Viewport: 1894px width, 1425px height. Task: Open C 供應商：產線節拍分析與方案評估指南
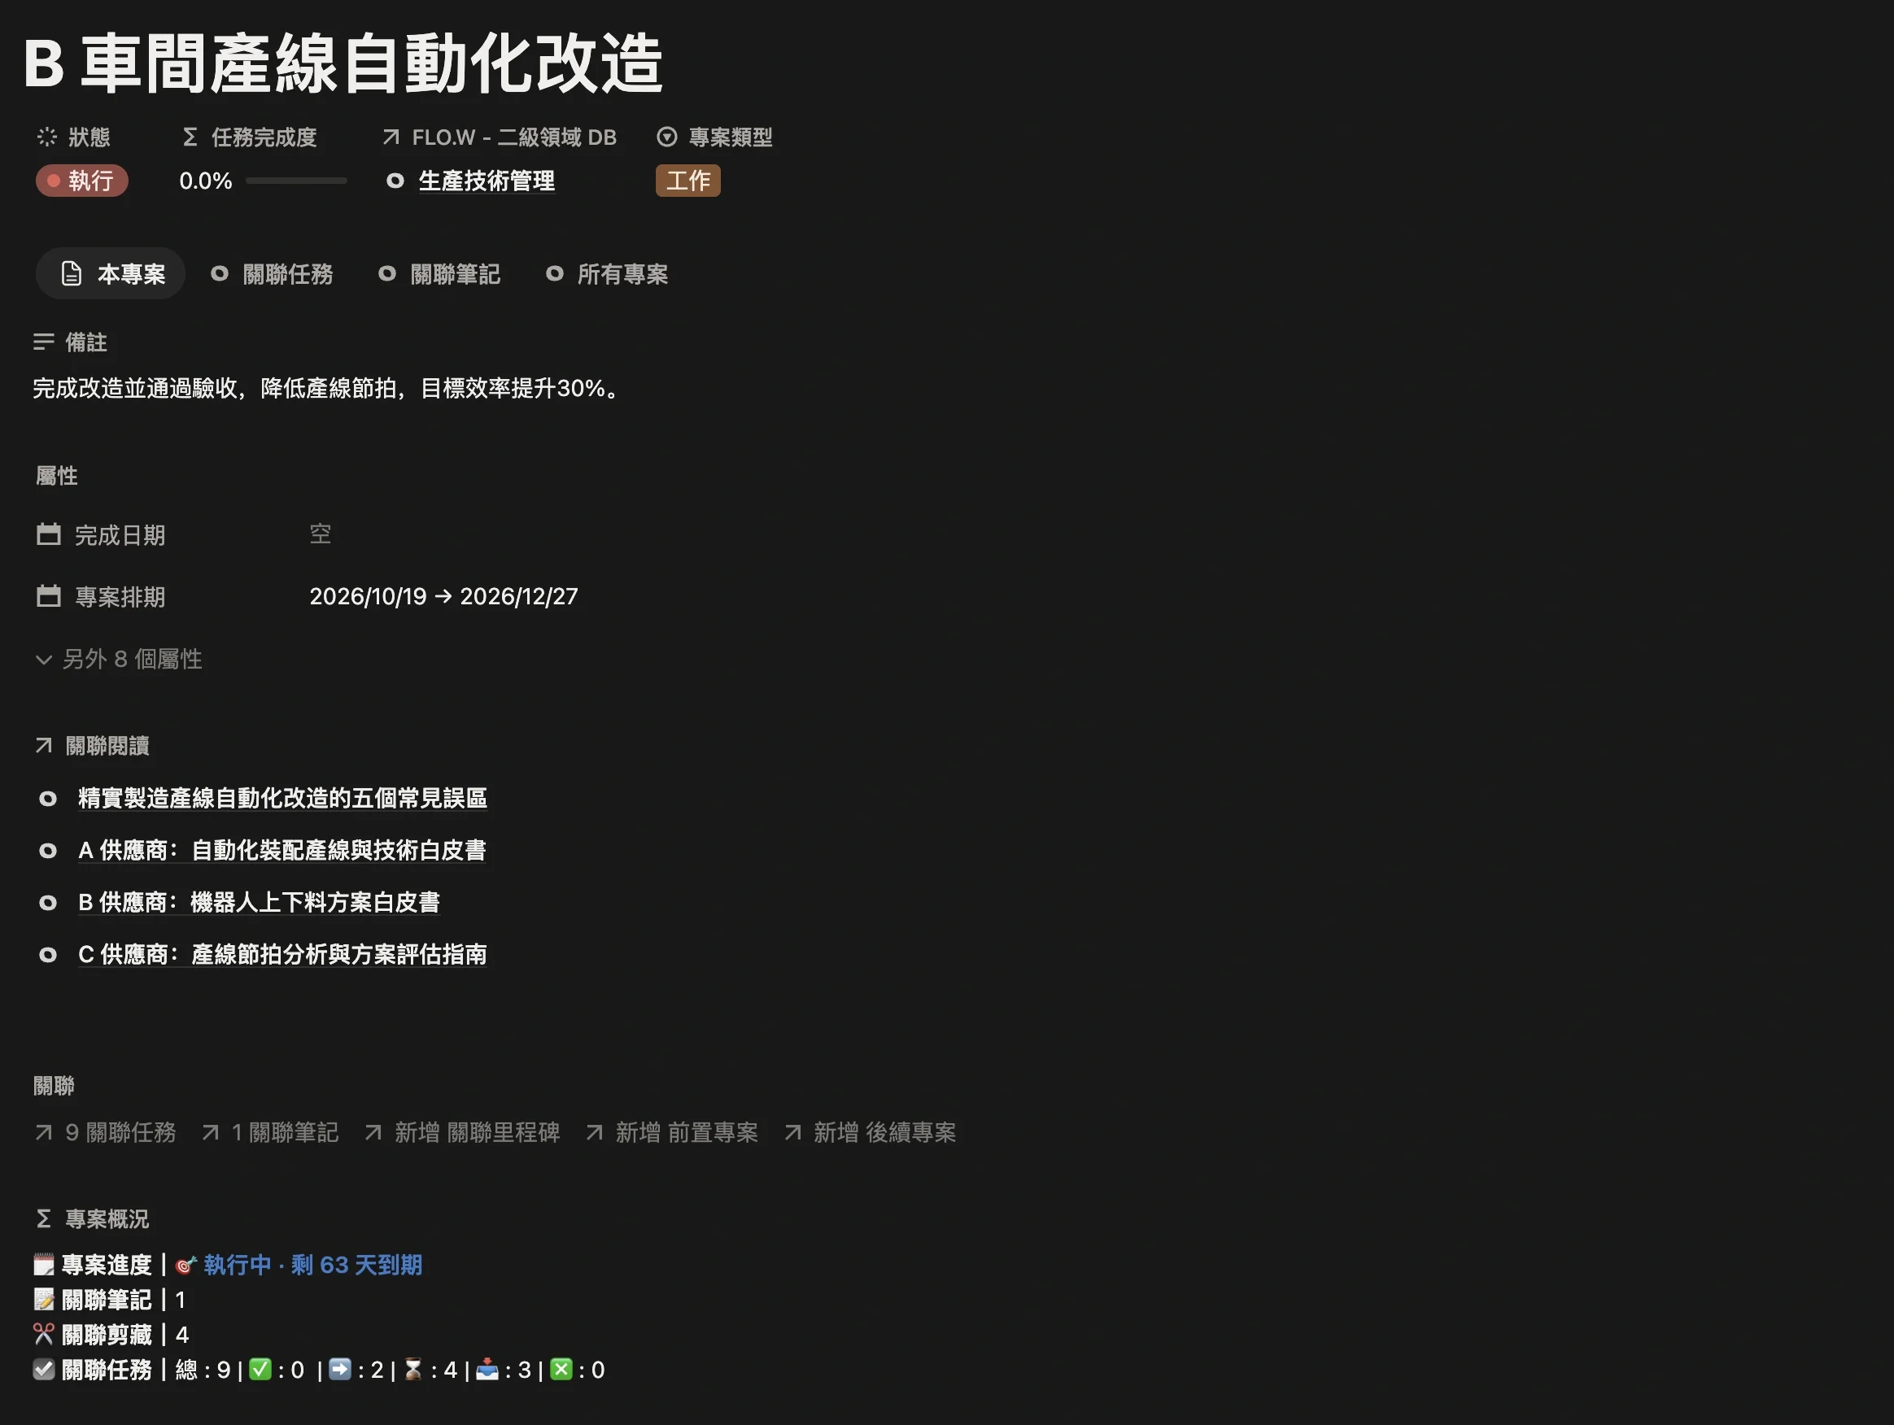click(x=282, y=955)
